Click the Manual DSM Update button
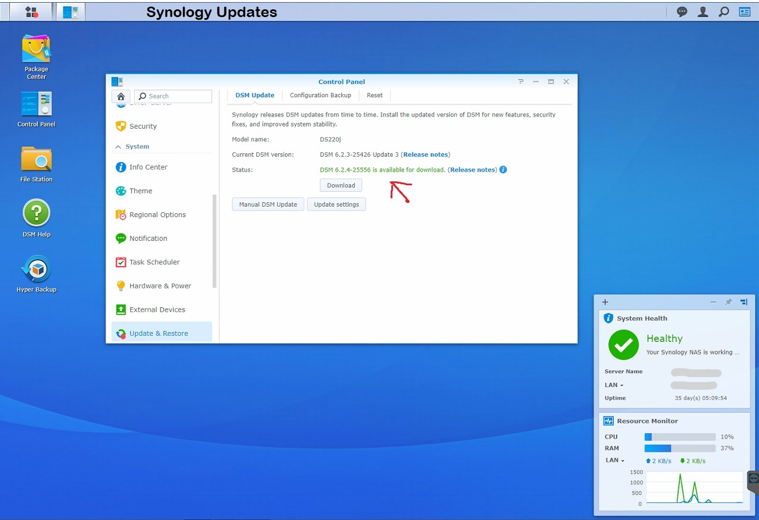The width and height of the screenshot is (759, 520). tap(268, 204)
